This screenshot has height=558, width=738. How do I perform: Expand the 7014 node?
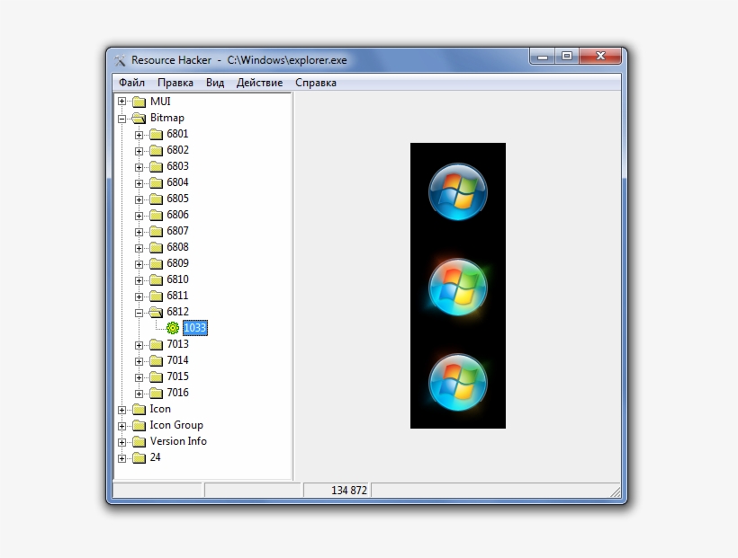click(139, 361)
